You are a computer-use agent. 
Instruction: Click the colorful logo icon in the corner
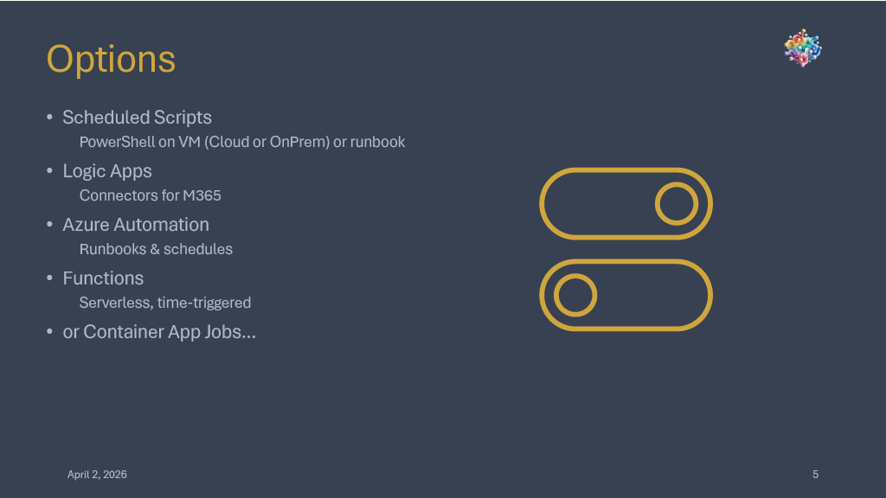pos(802,48)
